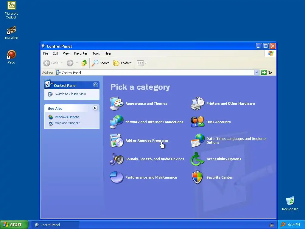
Task: Click the Control Panel taskbar button
Action: (55, 225)
